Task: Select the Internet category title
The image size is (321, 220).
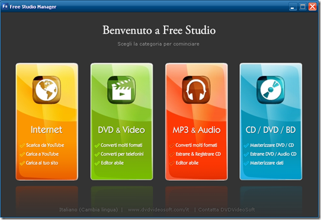Action: click(x=46, y=130)
